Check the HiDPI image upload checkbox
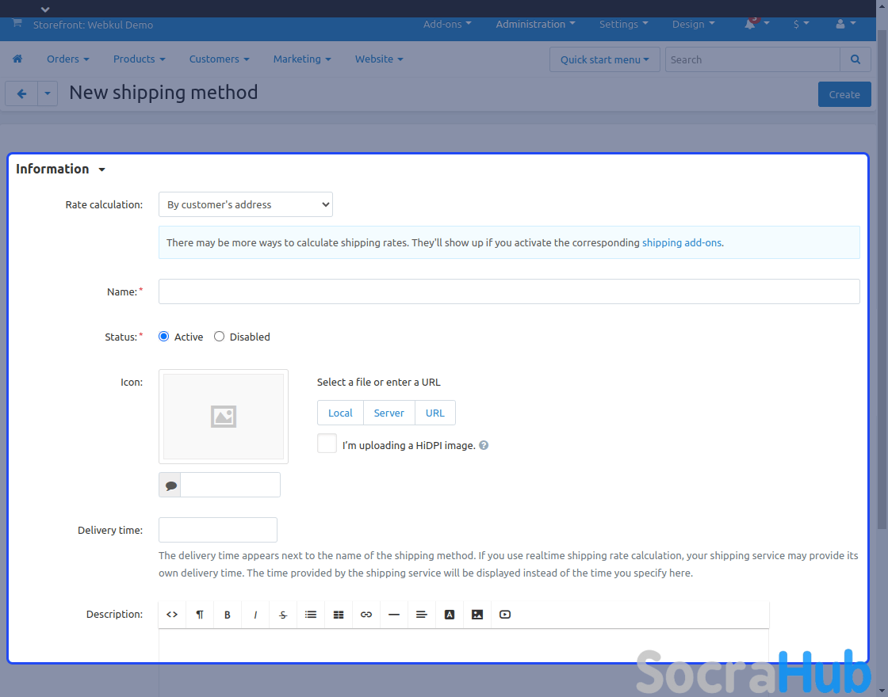The height and width of the screenshot is (697, 888). coord(327,444)
